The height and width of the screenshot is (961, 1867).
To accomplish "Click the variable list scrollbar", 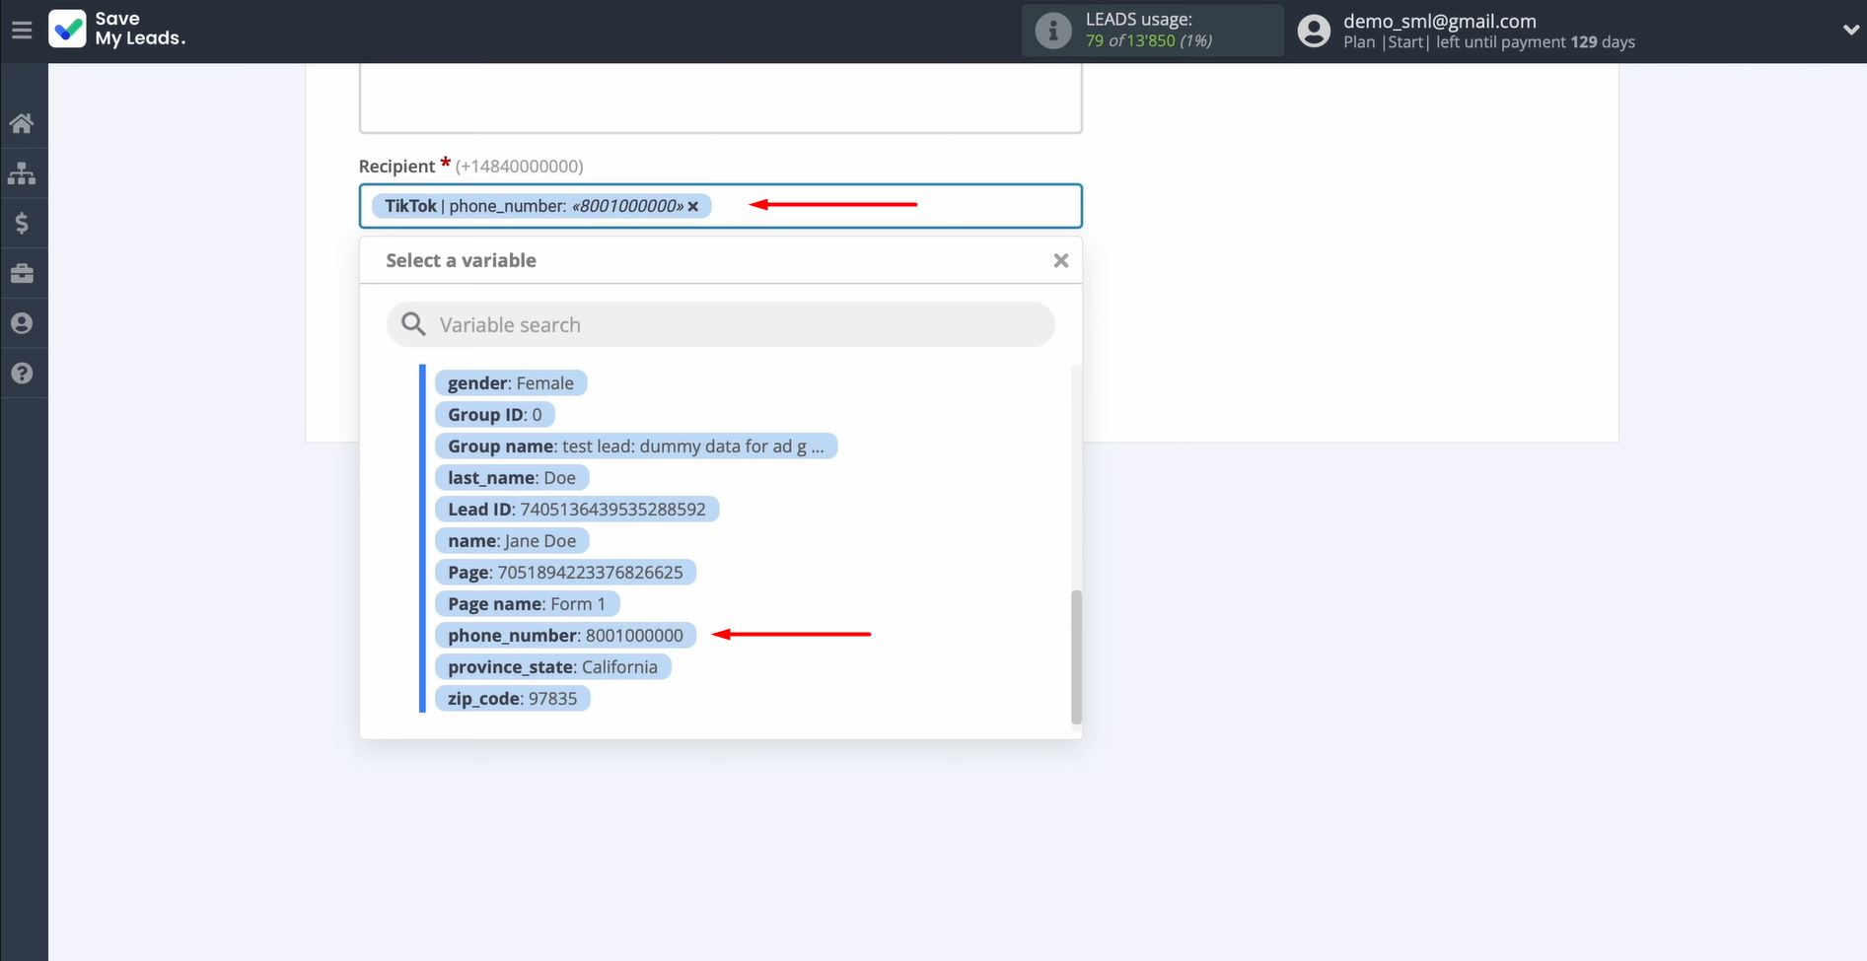I will (1076, 655).
